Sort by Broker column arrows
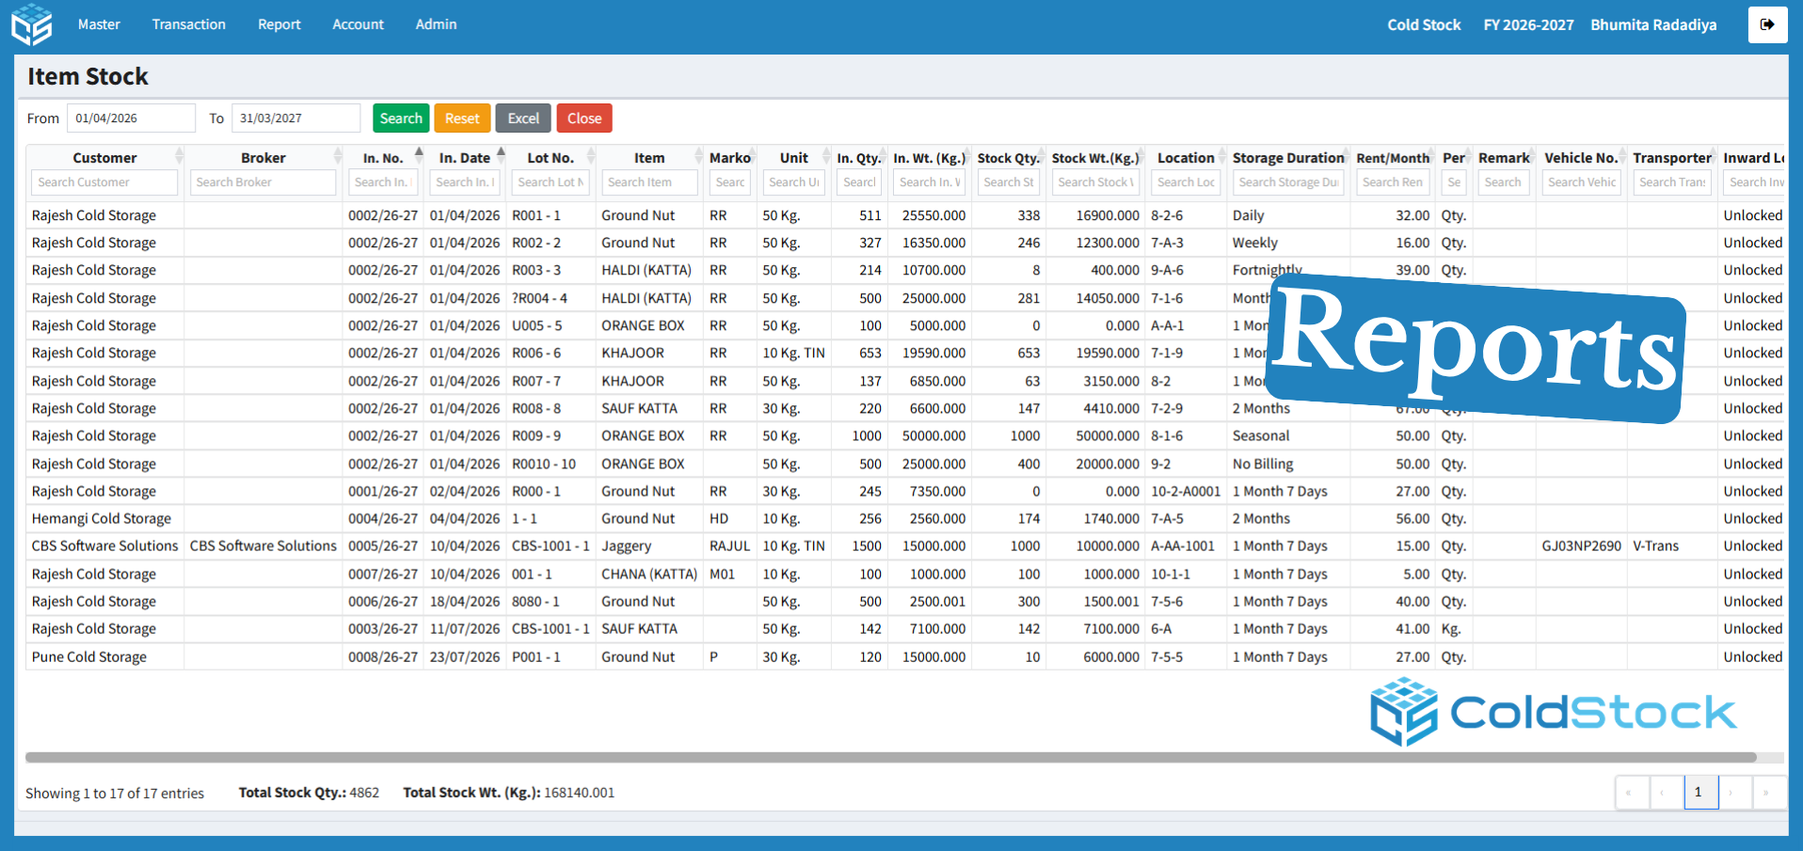 [338, 157]
